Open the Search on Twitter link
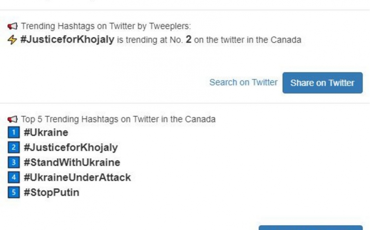The height and width of the screenshot is (230, 370). click(243, 82)
